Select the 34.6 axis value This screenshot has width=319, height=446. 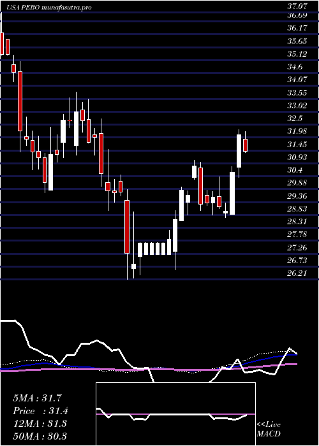point(295,67)
